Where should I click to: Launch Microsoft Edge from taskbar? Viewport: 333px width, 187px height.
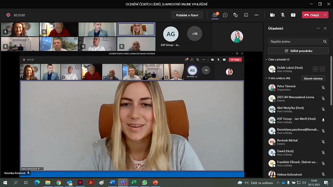[37, 183]
